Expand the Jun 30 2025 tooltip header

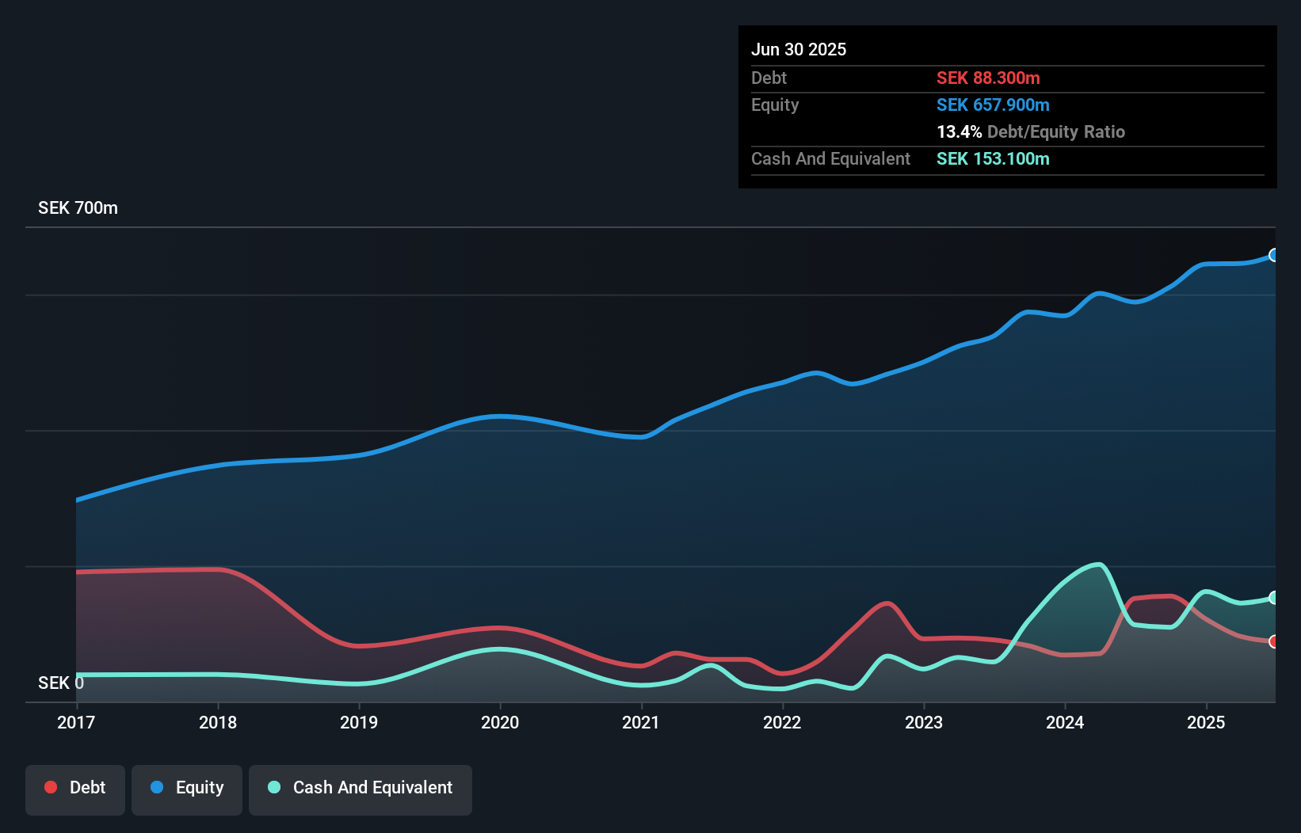[x=799, y=49]
